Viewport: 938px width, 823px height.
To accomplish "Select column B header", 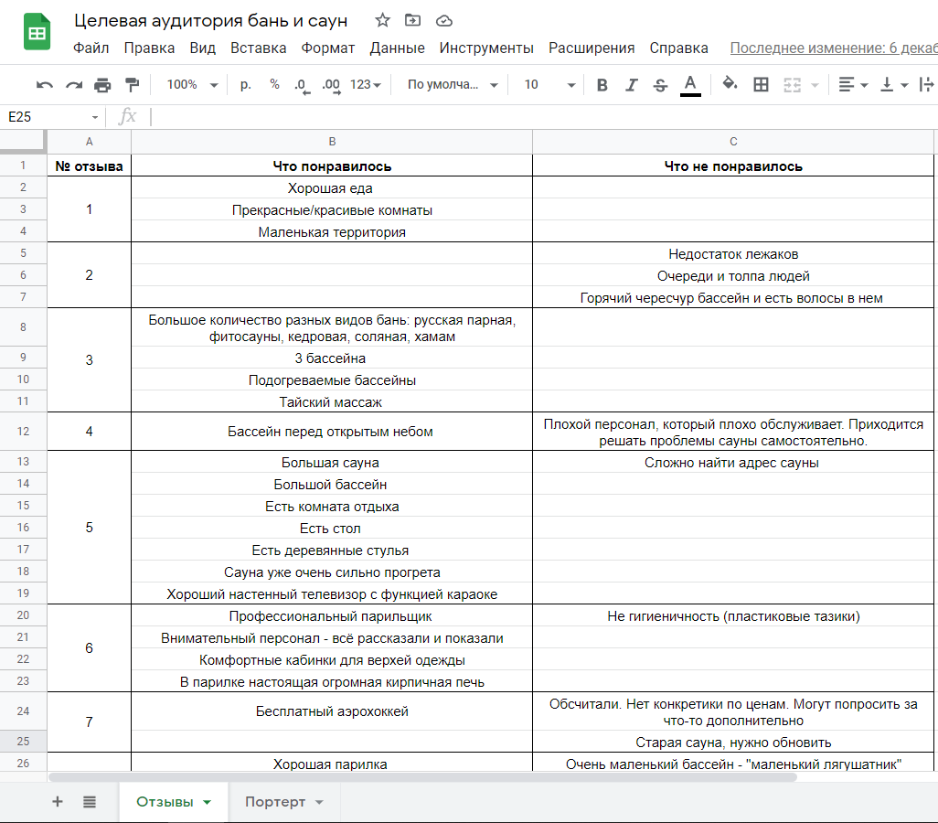I will tap(332, 142).
